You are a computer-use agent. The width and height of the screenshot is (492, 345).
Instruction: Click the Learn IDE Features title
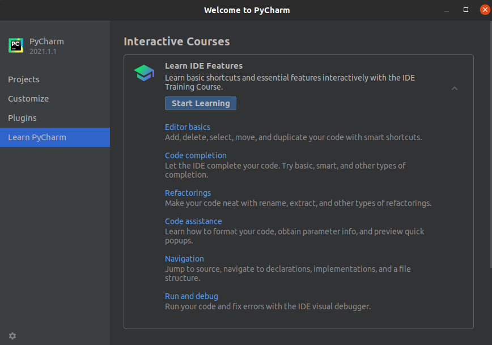[x=203, y=66]
